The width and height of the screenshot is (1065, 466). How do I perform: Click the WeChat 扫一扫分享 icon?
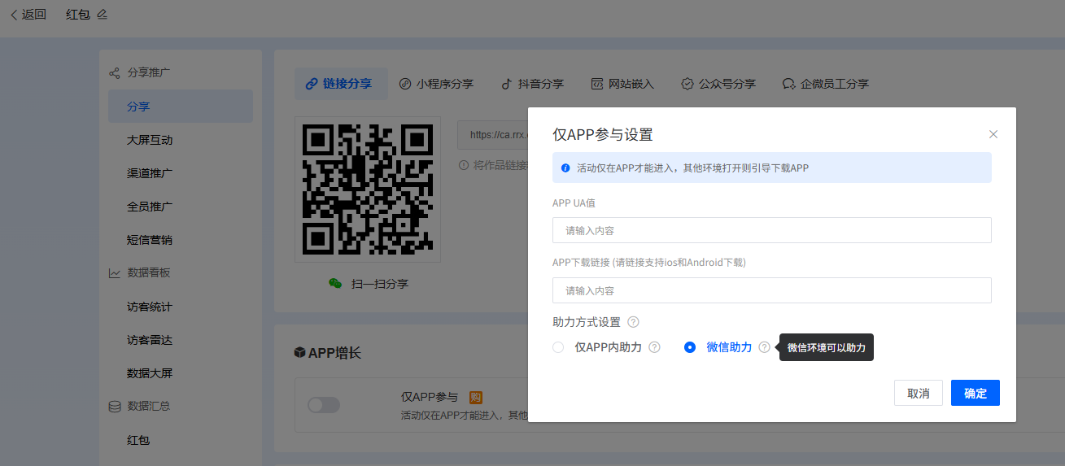[x=335, y=284]
